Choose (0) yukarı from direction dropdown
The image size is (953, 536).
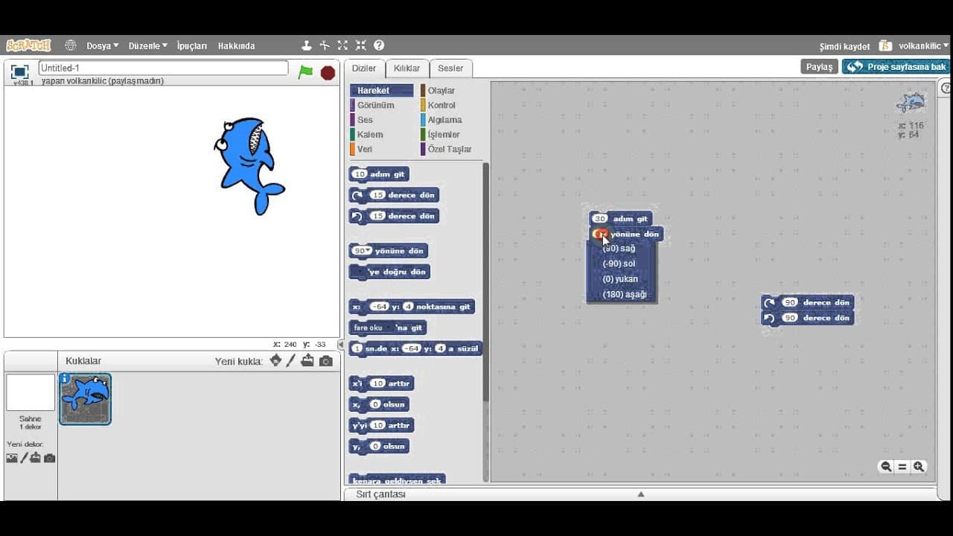622,279
